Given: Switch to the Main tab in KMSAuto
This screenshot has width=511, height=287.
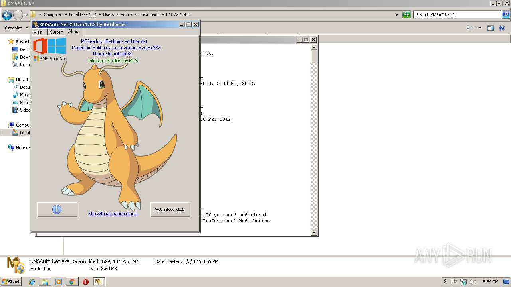Looking at the screenshot, I should tap(38, 32).
